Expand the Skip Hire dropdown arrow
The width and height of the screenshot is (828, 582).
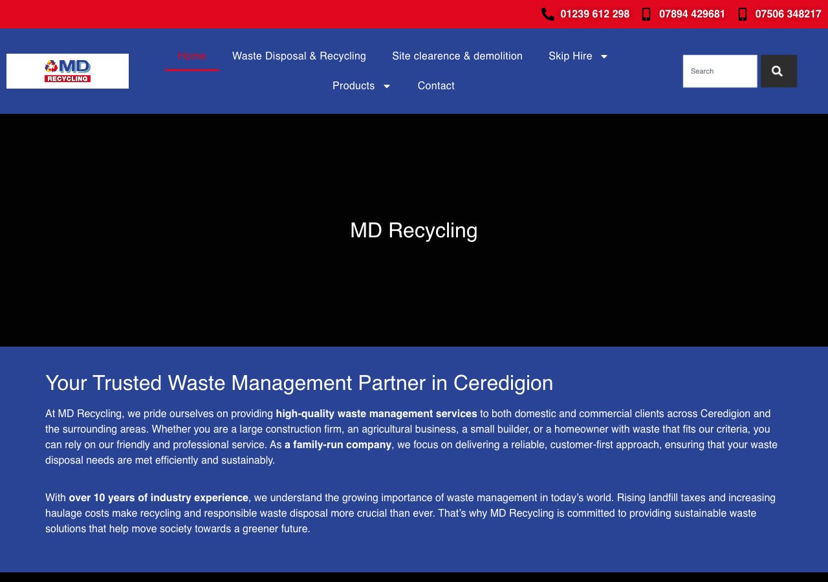pos(604,56)
